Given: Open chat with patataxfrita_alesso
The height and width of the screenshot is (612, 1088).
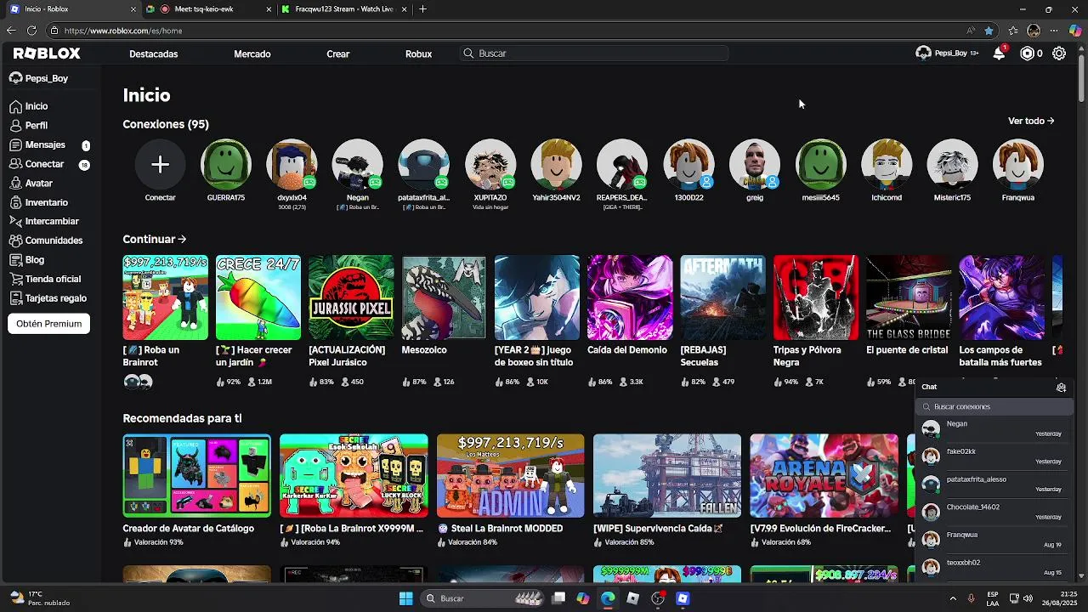Looking at the screenshot, I should pyautogui.click(x=993, y=484).
